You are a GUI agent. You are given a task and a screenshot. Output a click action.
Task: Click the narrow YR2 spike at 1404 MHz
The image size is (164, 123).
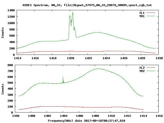(x=63, y=79)
